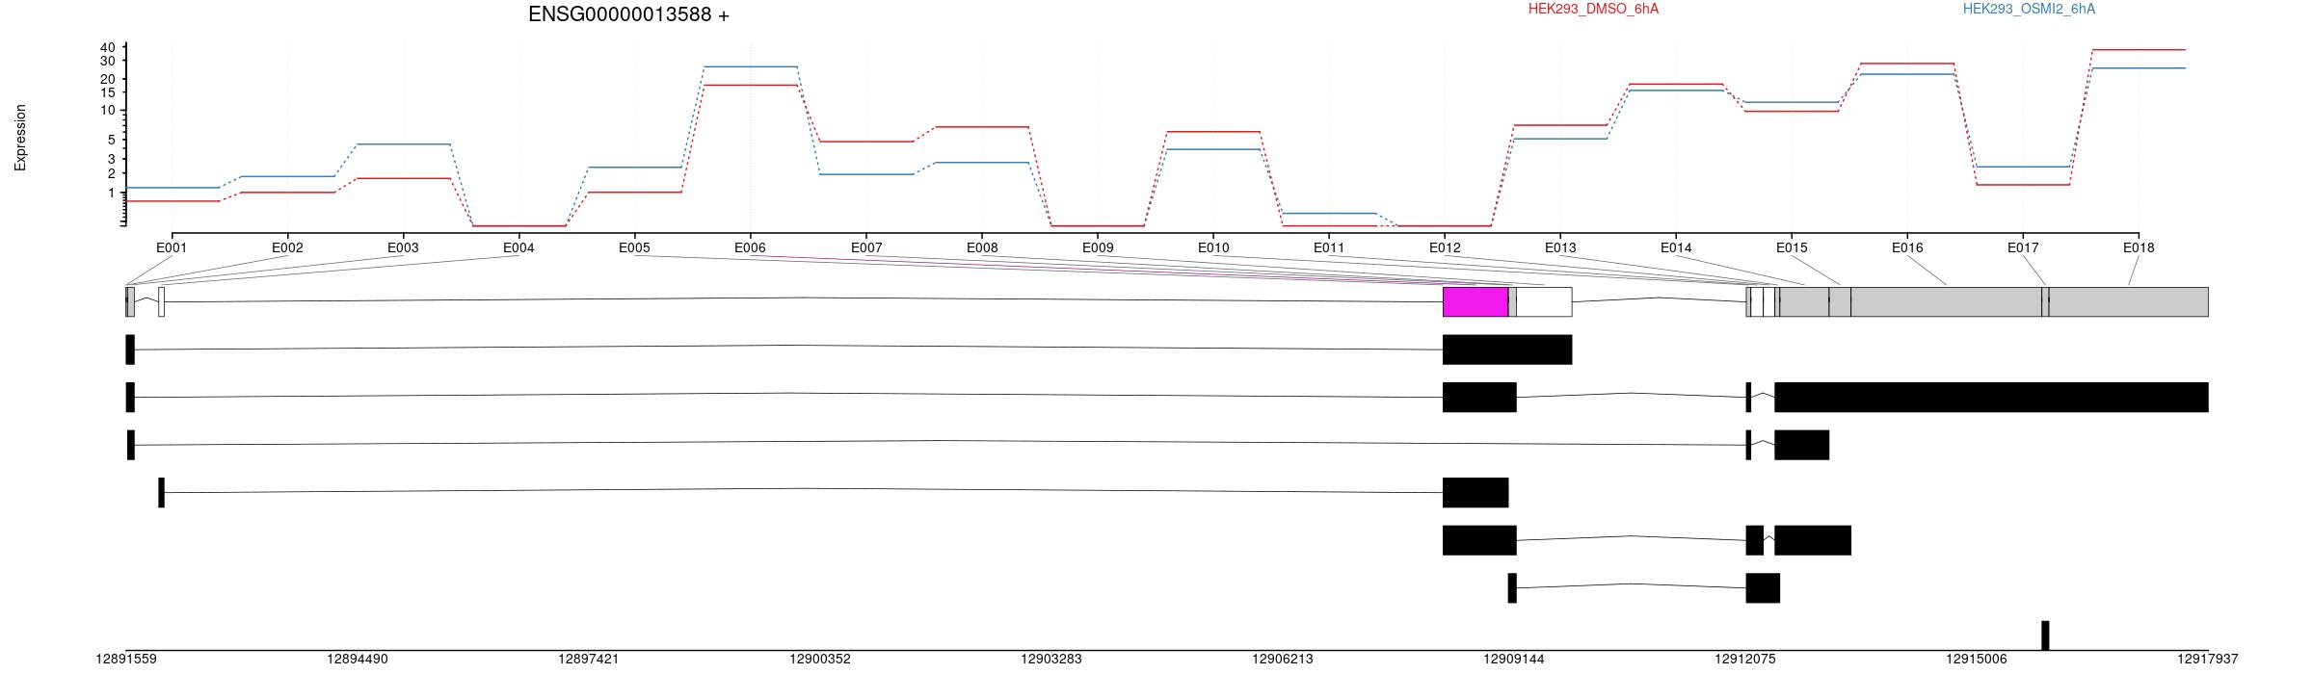Click the Expression y-axis label
This screenshot has width=2313, height=674.
[20, 138]
